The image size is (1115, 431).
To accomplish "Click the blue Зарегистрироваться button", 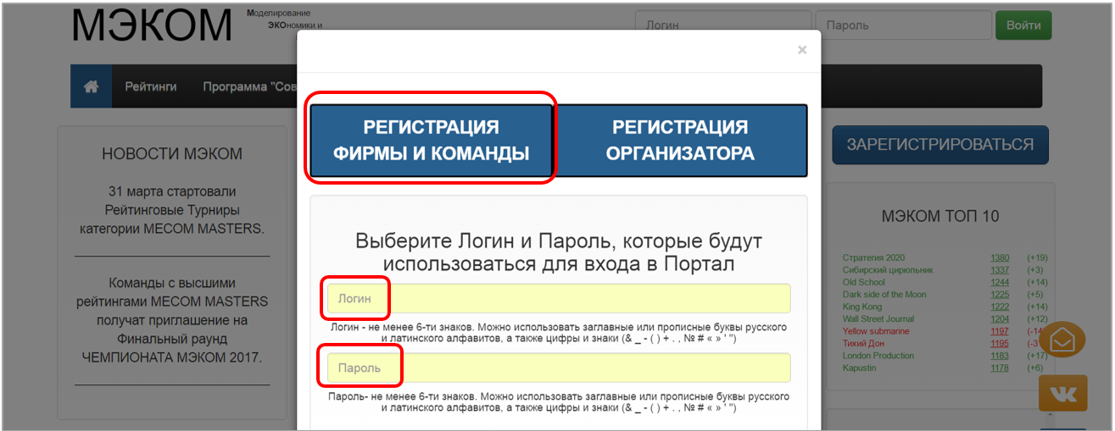I will click(x=939, y=145).
